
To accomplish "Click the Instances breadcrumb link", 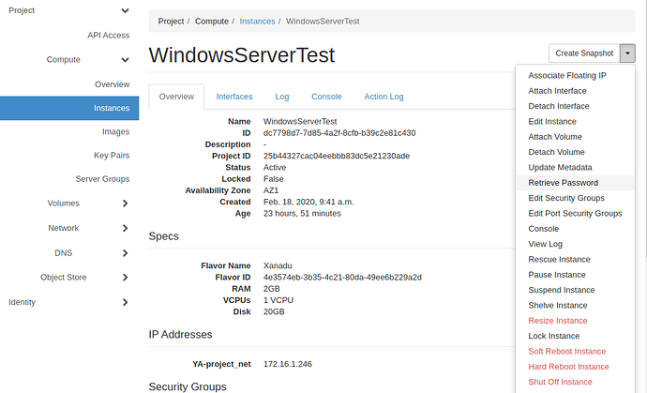I will coord(257,21).
